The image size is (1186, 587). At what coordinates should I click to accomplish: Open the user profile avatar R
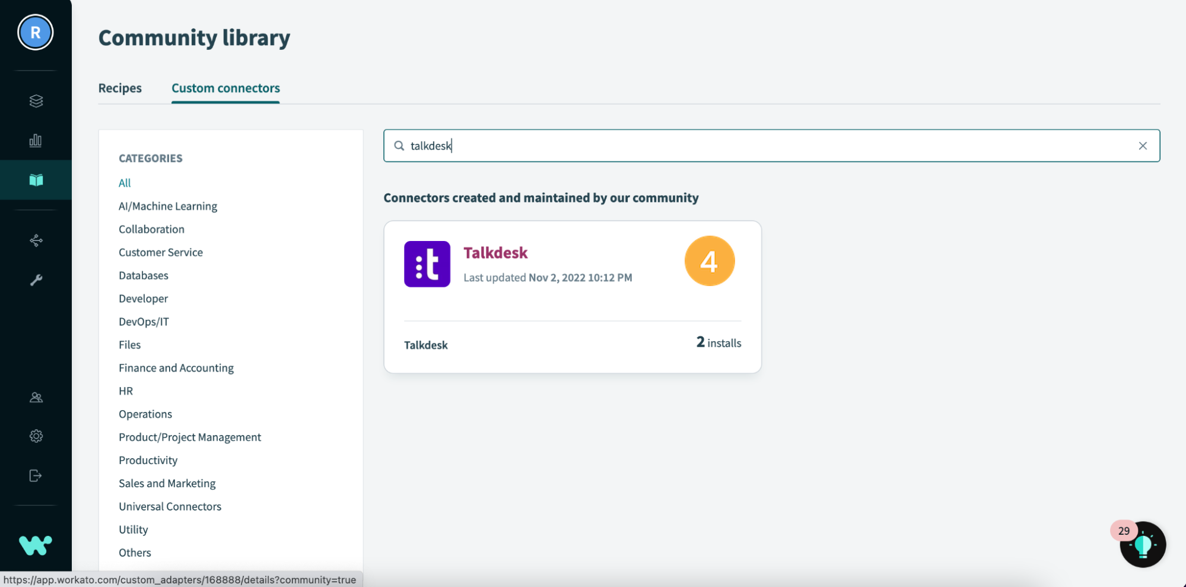coord(36,33)
